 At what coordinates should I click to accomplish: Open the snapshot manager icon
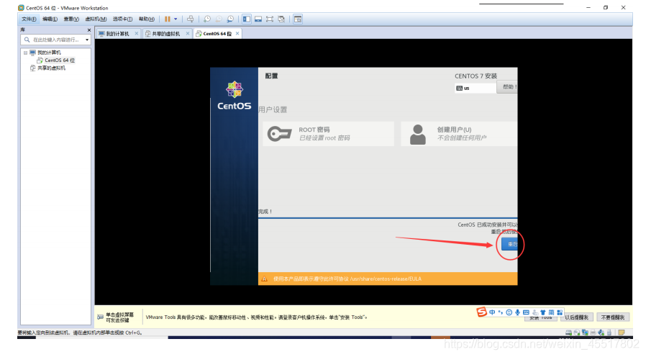pos(230,19)
